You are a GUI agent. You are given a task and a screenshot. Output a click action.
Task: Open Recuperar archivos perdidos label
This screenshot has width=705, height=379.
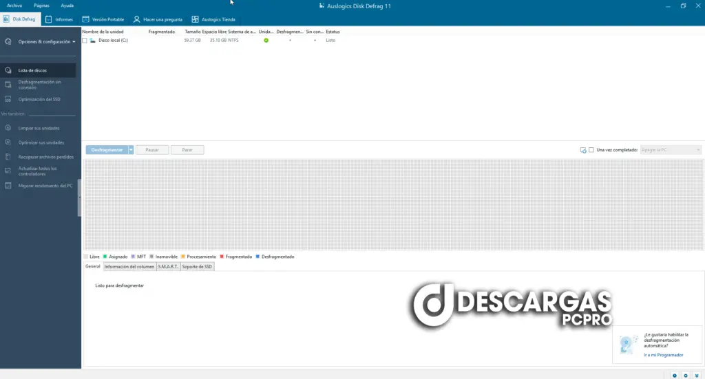[x=46, y=157]
